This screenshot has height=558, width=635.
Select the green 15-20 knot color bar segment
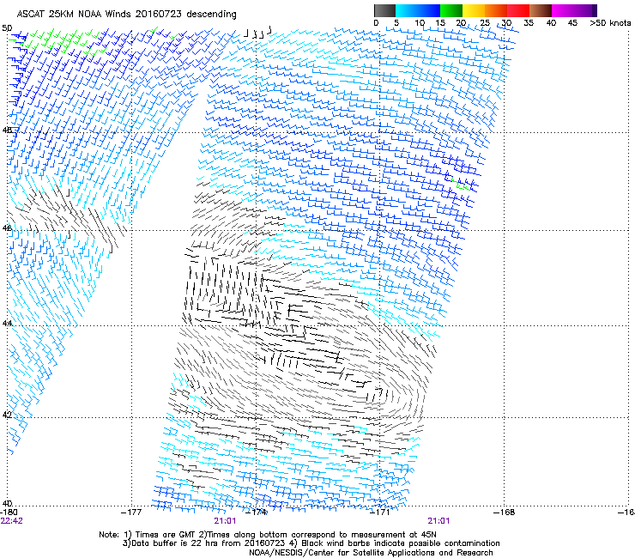[451, 10]
